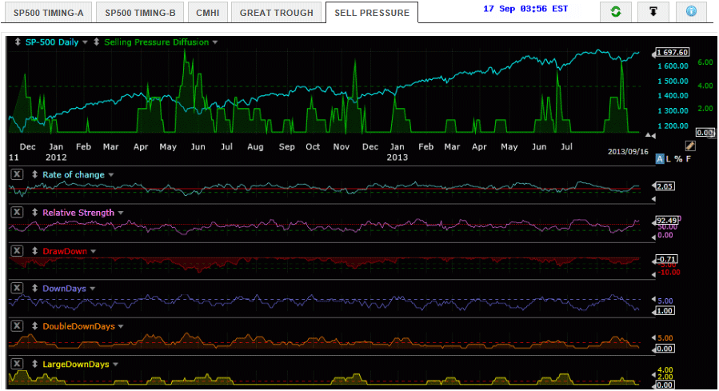Viewport: 719px width, 391px height.
Task: Remove the DoubleDownDays panel
Action: point(17,326)
